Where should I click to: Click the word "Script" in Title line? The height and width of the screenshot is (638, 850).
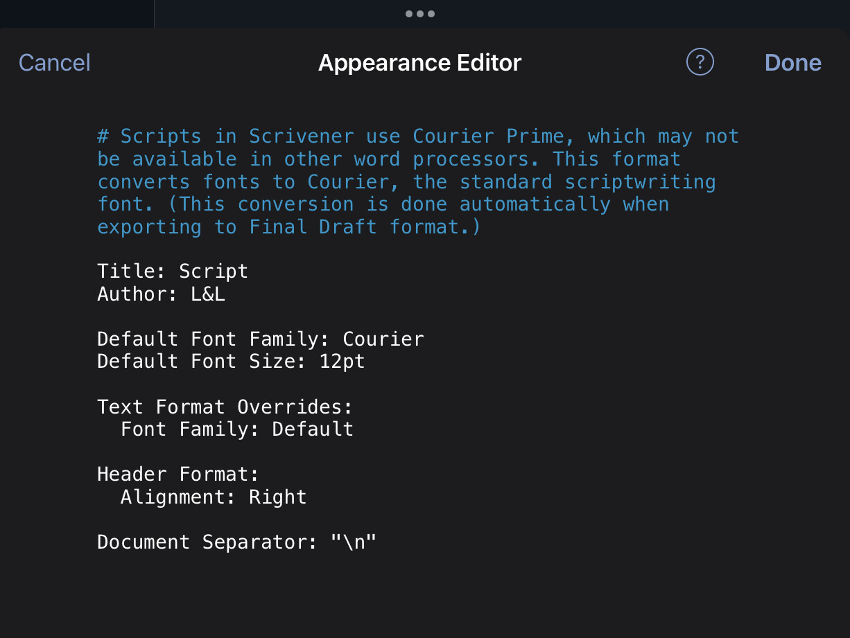point(214,271)
